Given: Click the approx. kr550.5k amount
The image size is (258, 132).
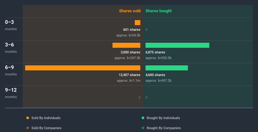Looking at the screenshot, I should coord(158,58).
